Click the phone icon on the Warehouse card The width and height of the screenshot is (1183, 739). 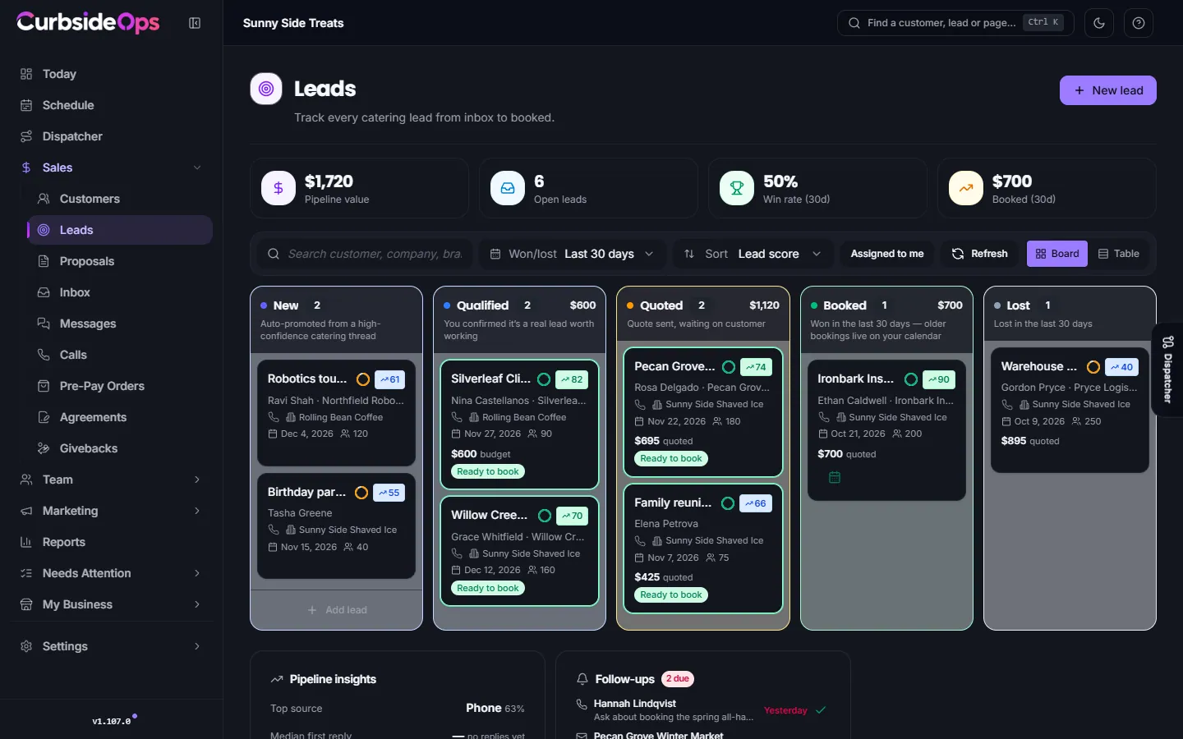point(1007,404)
